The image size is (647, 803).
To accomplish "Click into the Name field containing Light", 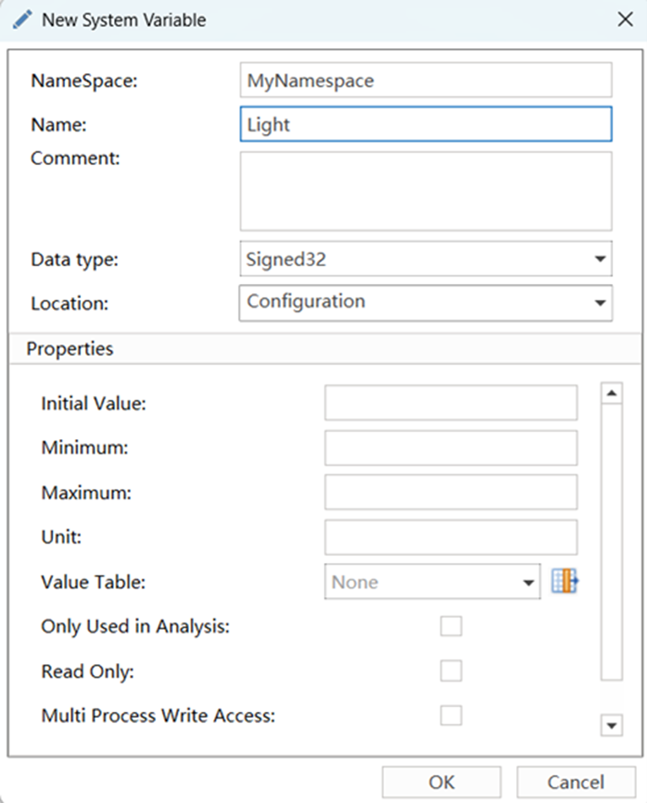I will 425,125.
